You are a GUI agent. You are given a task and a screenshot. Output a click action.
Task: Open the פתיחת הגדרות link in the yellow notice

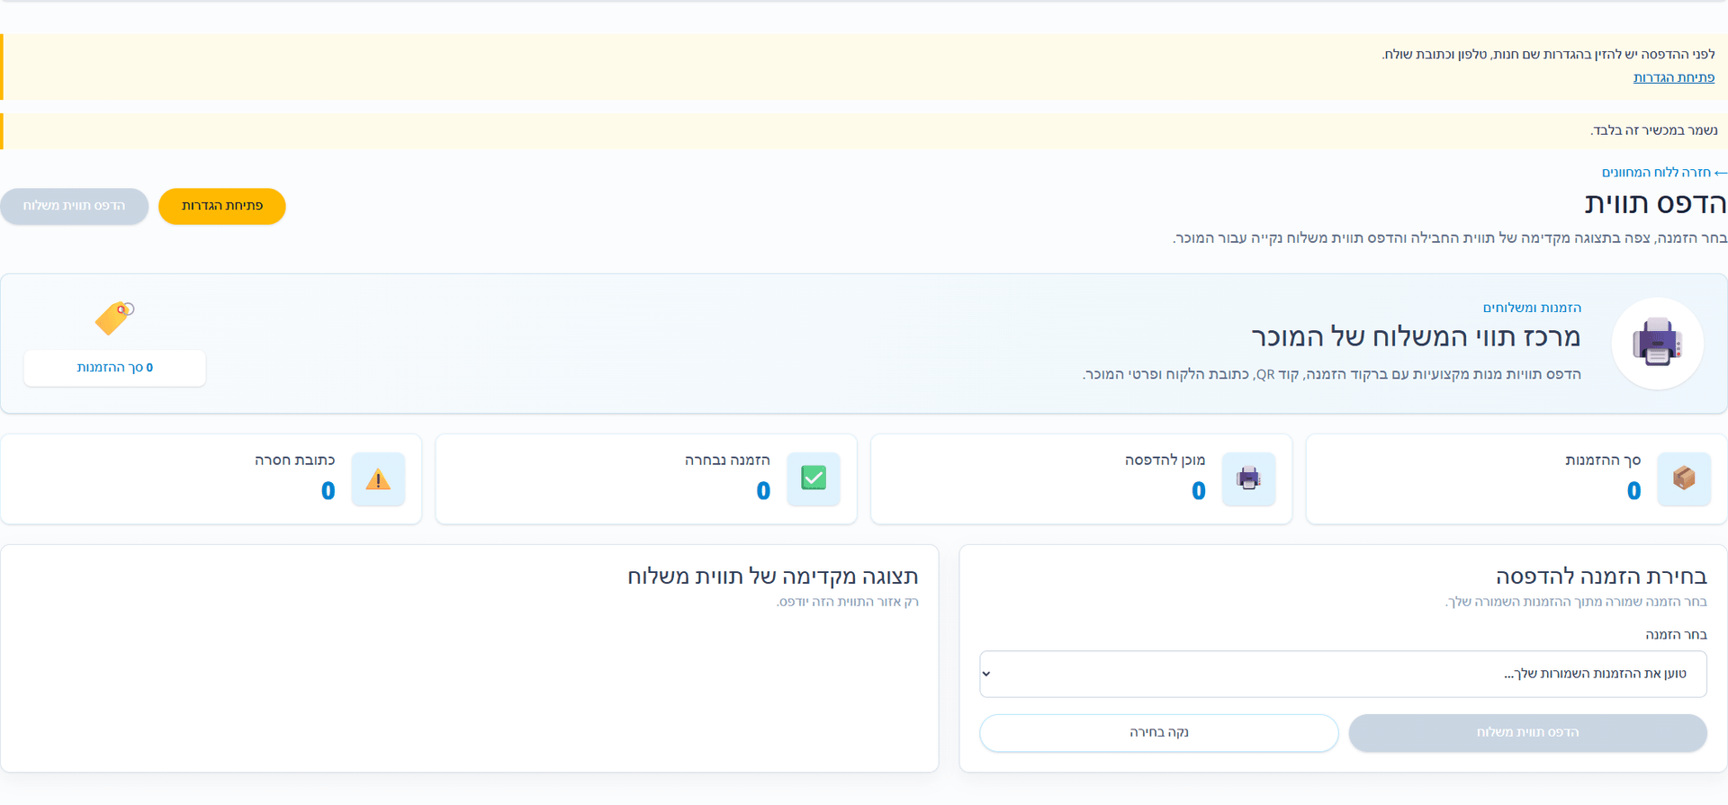(x=1674, y=77)
